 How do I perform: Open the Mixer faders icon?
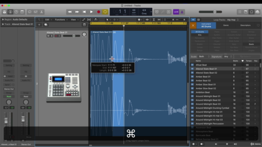36,12
